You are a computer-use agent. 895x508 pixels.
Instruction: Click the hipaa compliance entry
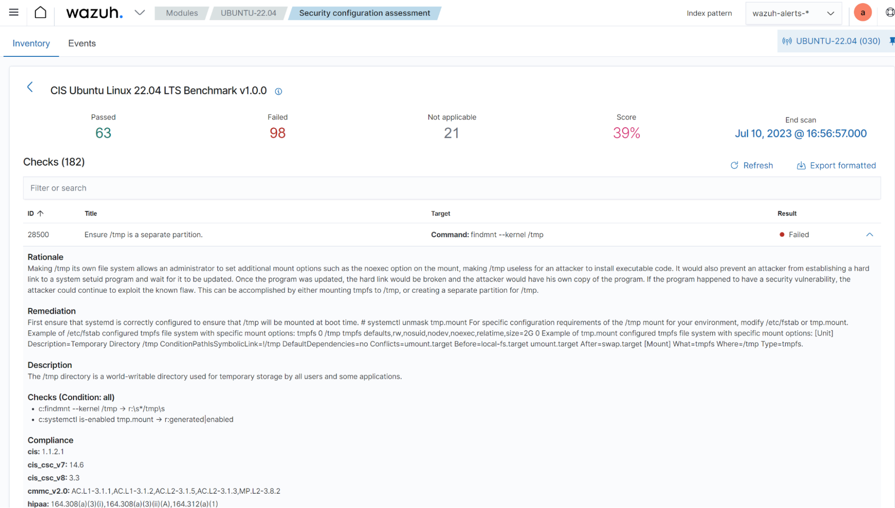click(x=123, y=504)
